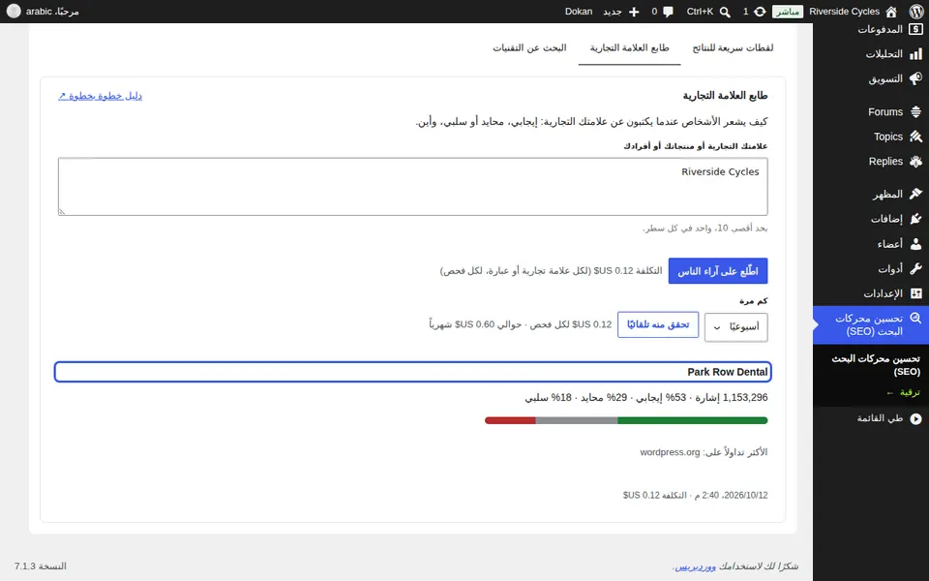Click the Ctrl+K search magnifier icon
This screenshot has width=929, height=581.
tap(725, 12)
